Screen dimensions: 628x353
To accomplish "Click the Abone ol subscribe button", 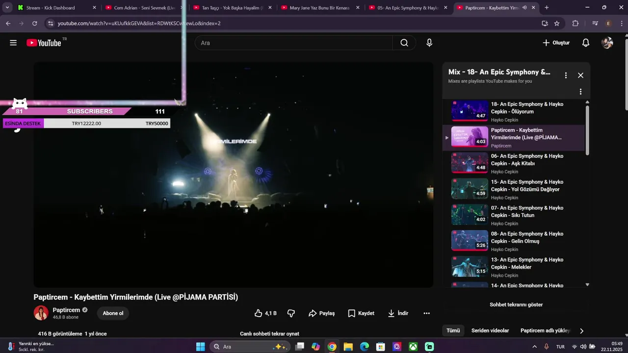I will click(113, 313).
